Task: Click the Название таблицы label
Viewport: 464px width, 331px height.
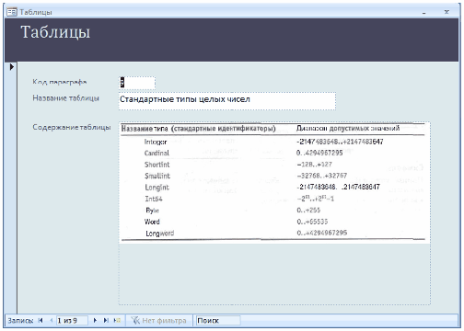Action: coord(65,98)
